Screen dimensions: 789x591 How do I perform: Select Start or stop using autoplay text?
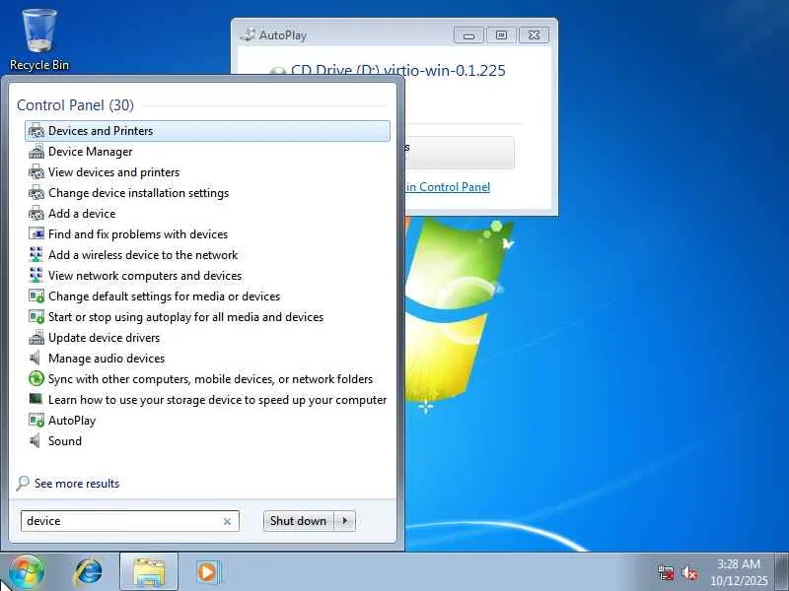pyautogui.click(x=186, y=317)
